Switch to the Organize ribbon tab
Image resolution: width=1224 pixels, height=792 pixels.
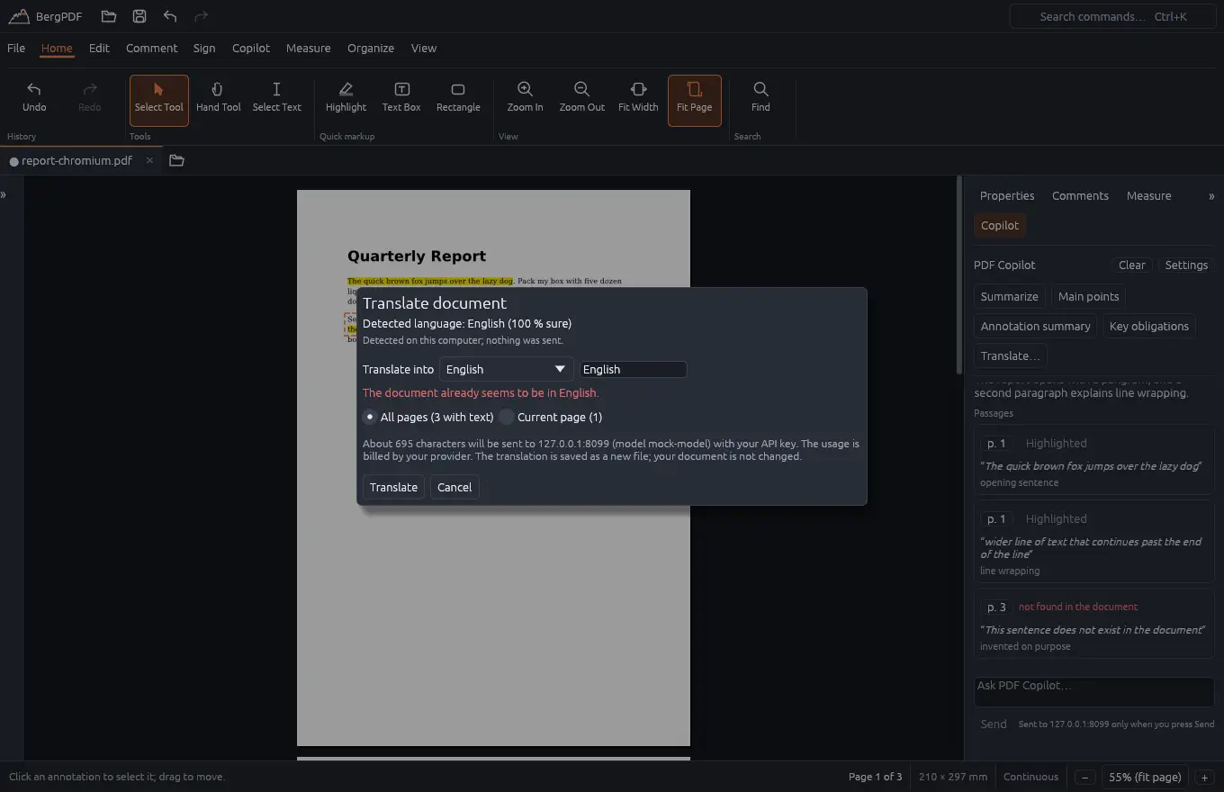coord(371,49)
